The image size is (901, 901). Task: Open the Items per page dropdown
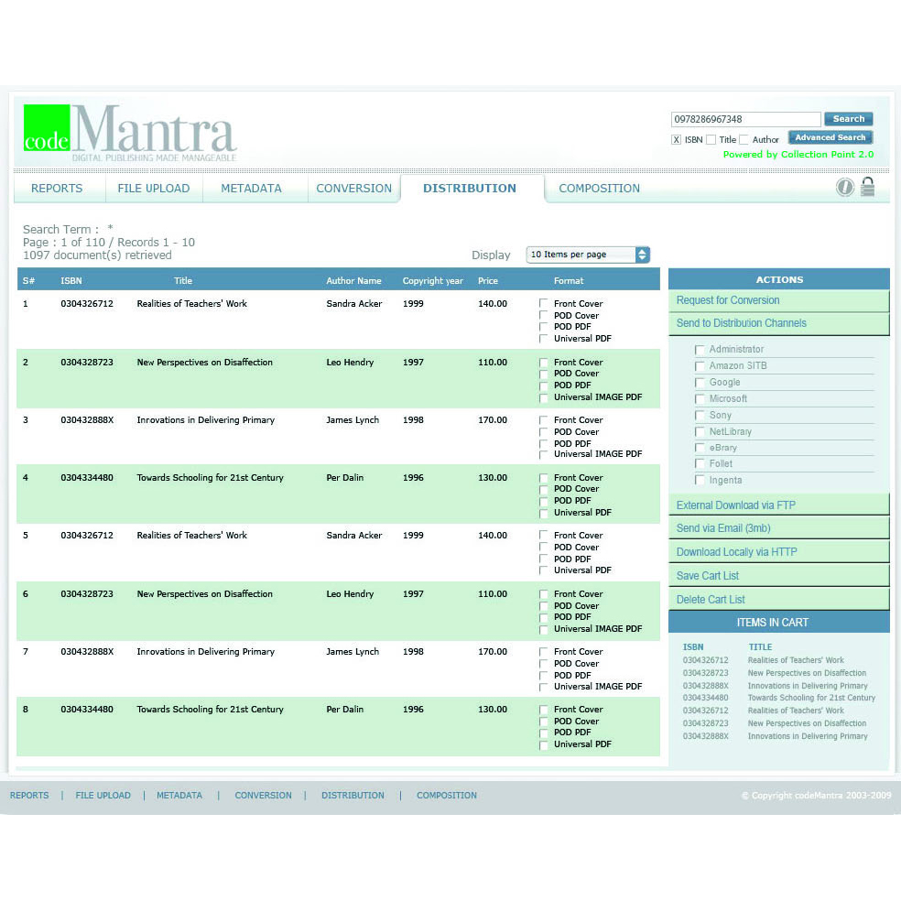[588, 255]
